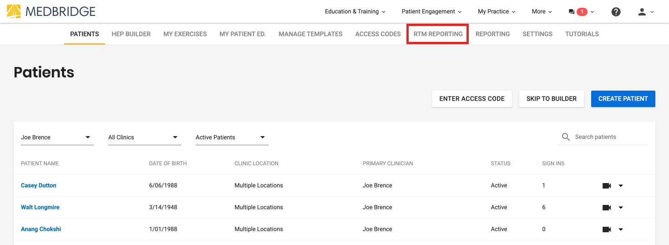
Task: Switch to the RTM Reporting tab
Action: click(438, 34)
